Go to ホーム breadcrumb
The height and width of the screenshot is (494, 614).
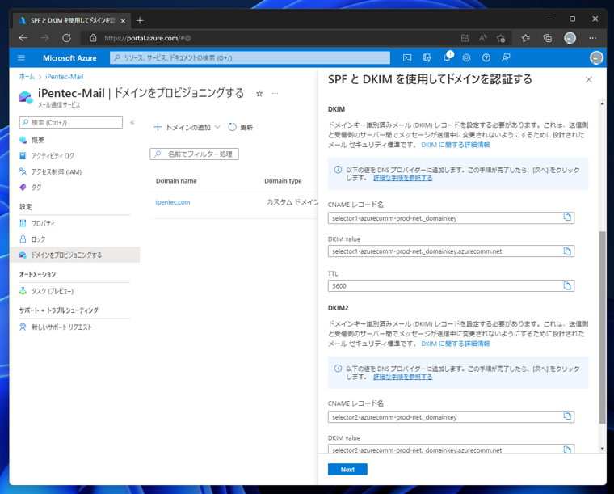tap(27, 76)
